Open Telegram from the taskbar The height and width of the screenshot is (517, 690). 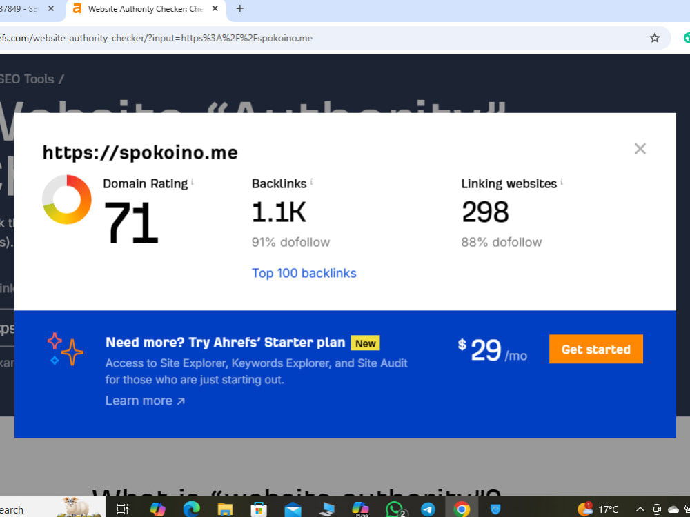click(x=428, y=509)
